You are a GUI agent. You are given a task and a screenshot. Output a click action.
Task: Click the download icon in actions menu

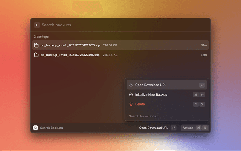pos(131,85)
